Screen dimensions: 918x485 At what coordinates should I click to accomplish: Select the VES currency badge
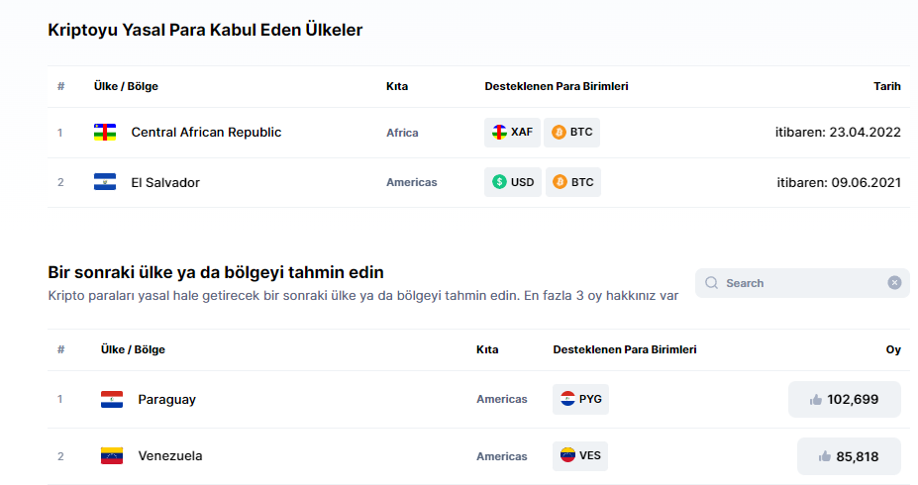pyautogui.click(x=580, y=456)
